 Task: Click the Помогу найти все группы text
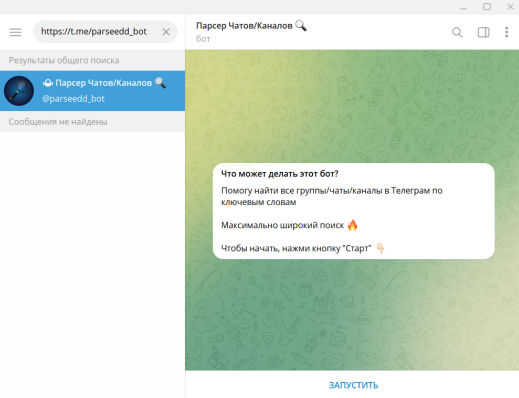[x=332, y=196]
